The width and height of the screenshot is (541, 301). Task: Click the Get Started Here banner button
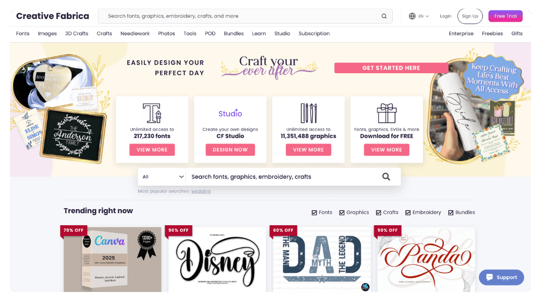pyautogui.click(x=391, y=68)
